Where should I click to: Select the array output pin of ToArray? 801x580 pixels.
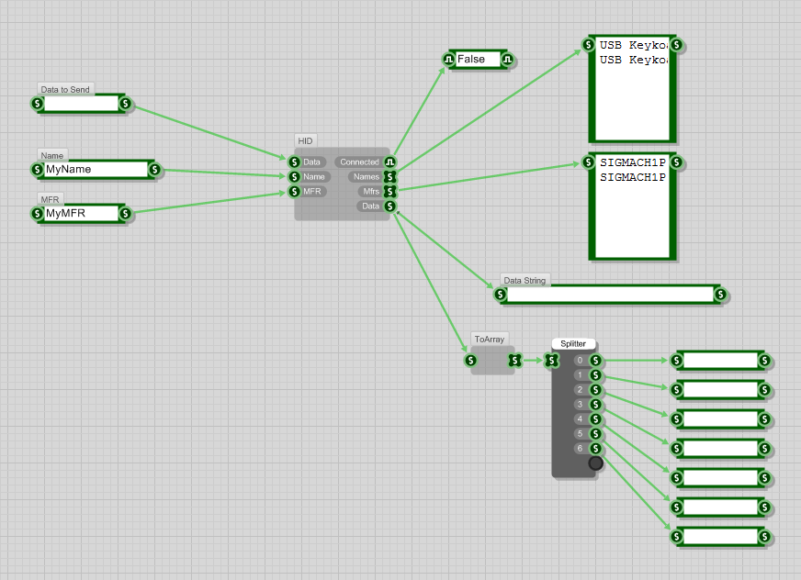pos(514,362)
